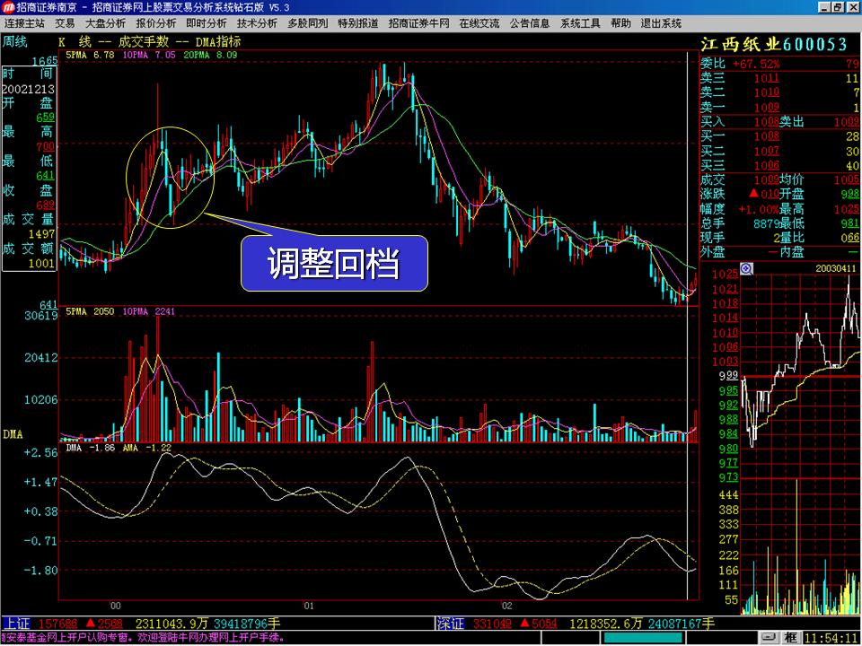Click 退出系统 in the menu bar
The width and height of the screenshot is (862, 646).
pyautogui.click(x=661, y=23)
